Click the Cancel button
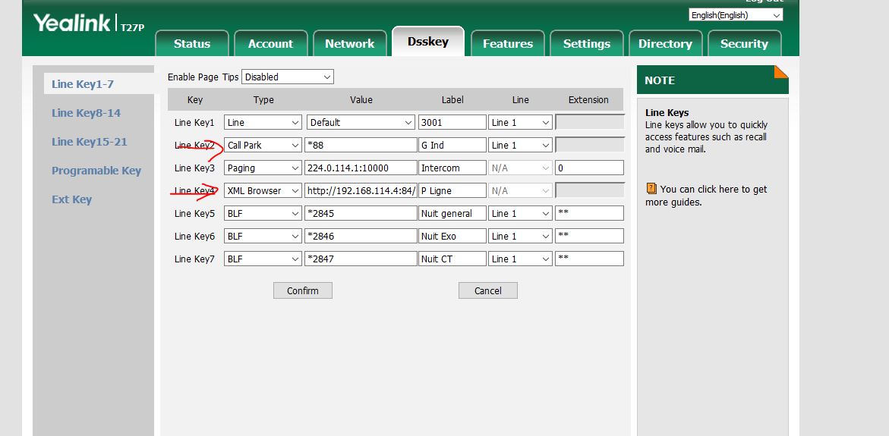The image size is (889, 436). pyautogui.click(x=487, y=290)
